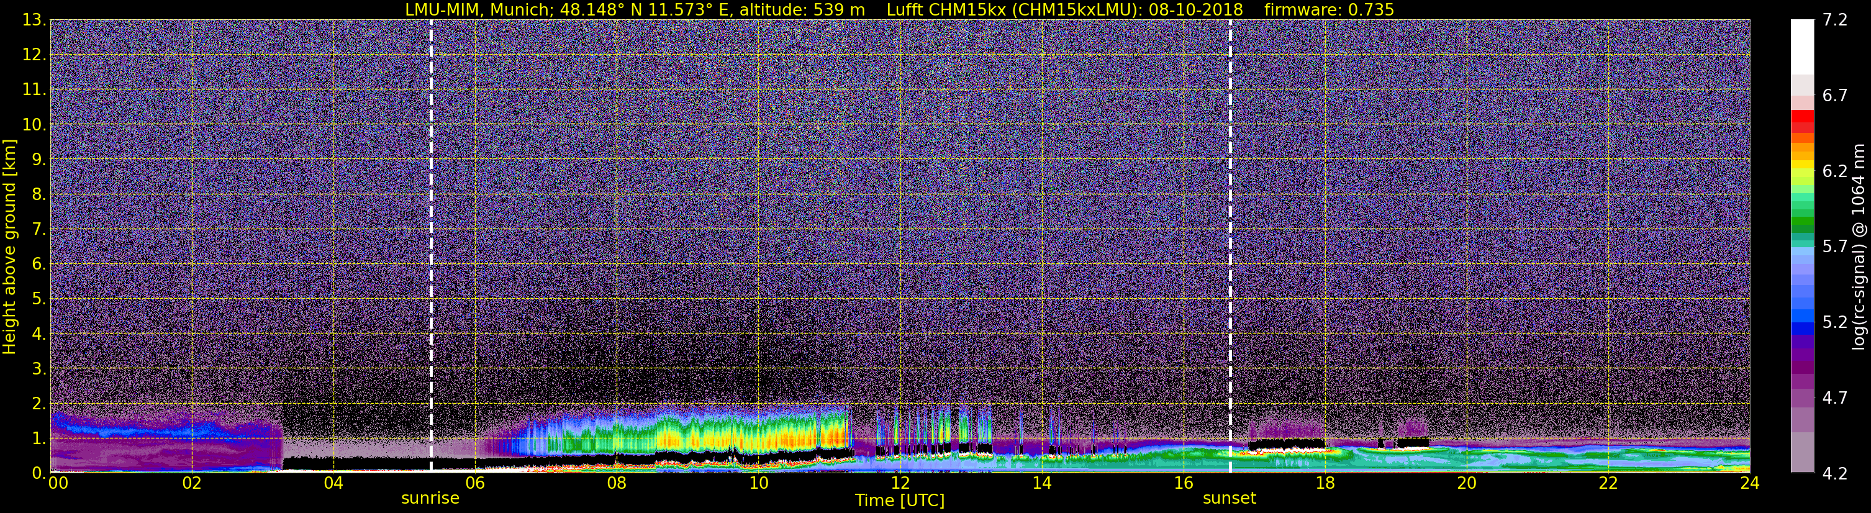Click the 'firmware: 0.735' label

click(1329, 9)
